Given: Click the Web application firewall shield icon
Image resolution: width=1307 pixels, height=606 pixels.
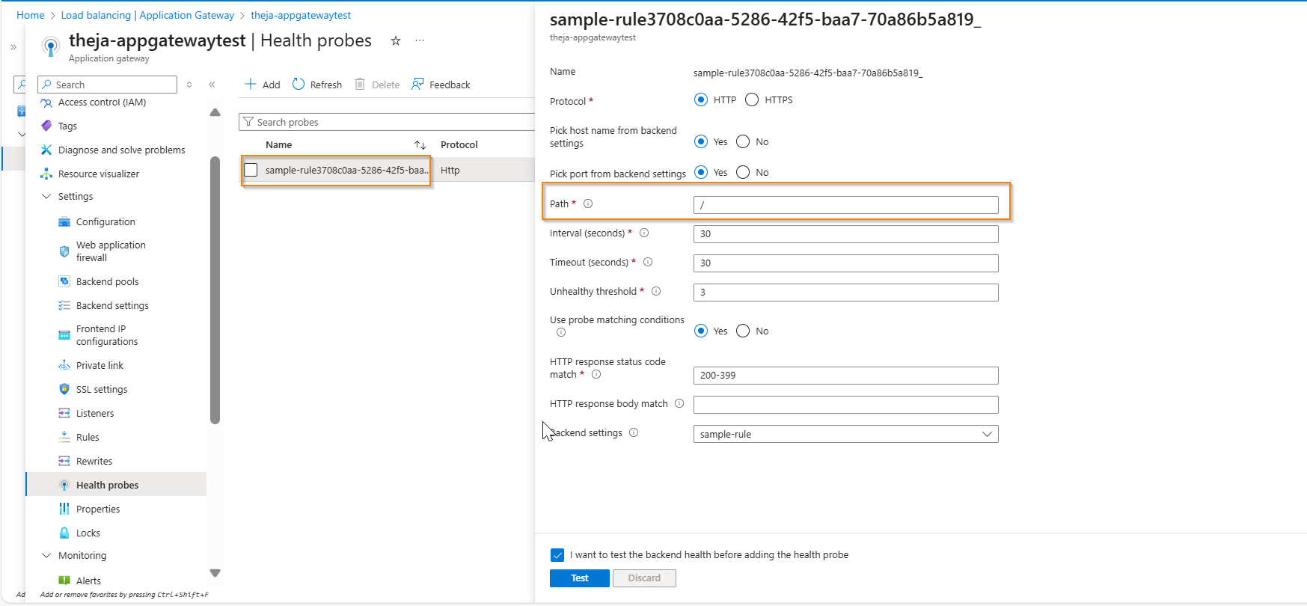Looking at the screenshot, I should 64,251.
